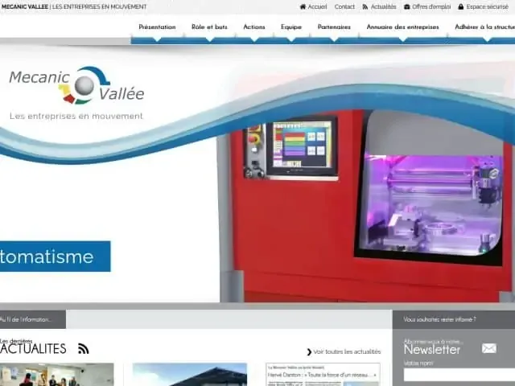This screenshot has height=386, width=515.
Task: Click the Mecanic Vallée logo
Action: [x=76, y=86]
